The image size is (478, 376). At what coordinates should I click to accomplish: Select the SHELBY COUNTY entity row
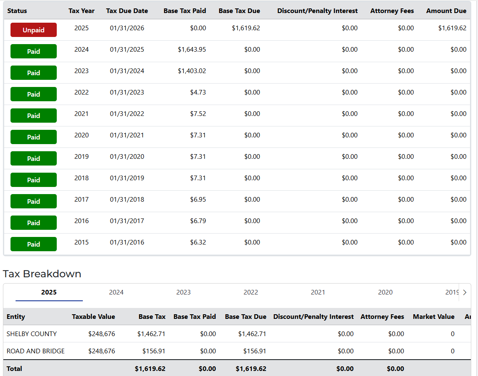(x=32, y=334)
